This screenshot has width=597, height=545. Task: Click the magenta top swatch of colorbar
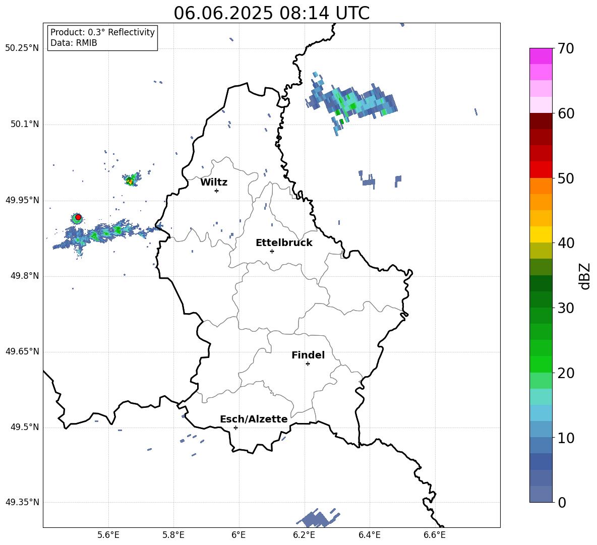tap(541, 56)
